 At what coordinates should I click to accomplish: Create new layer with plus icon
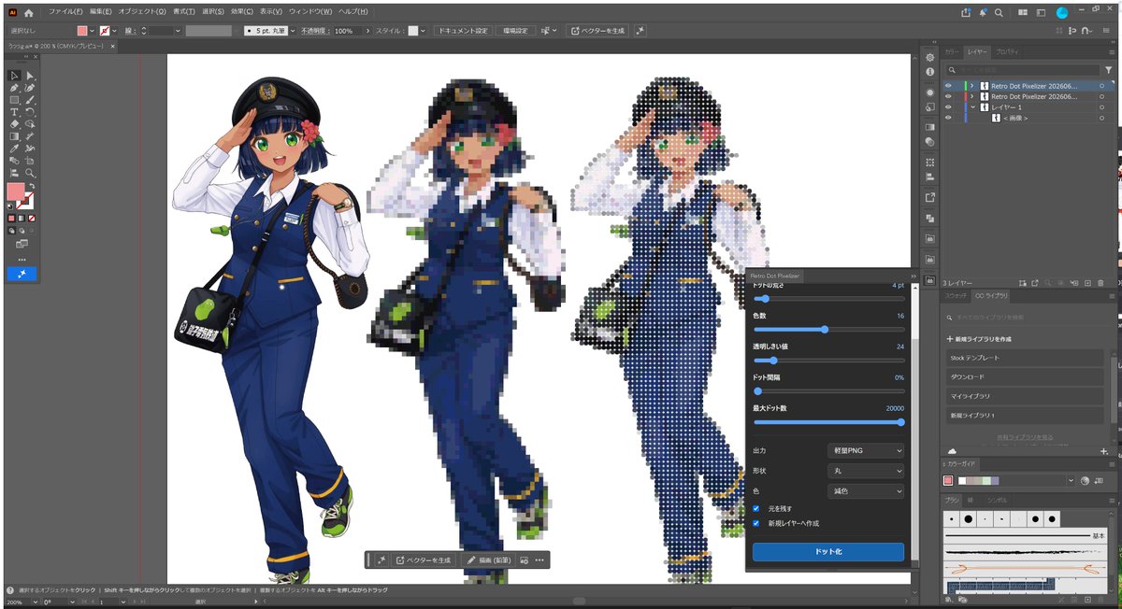pos(1089,282)
